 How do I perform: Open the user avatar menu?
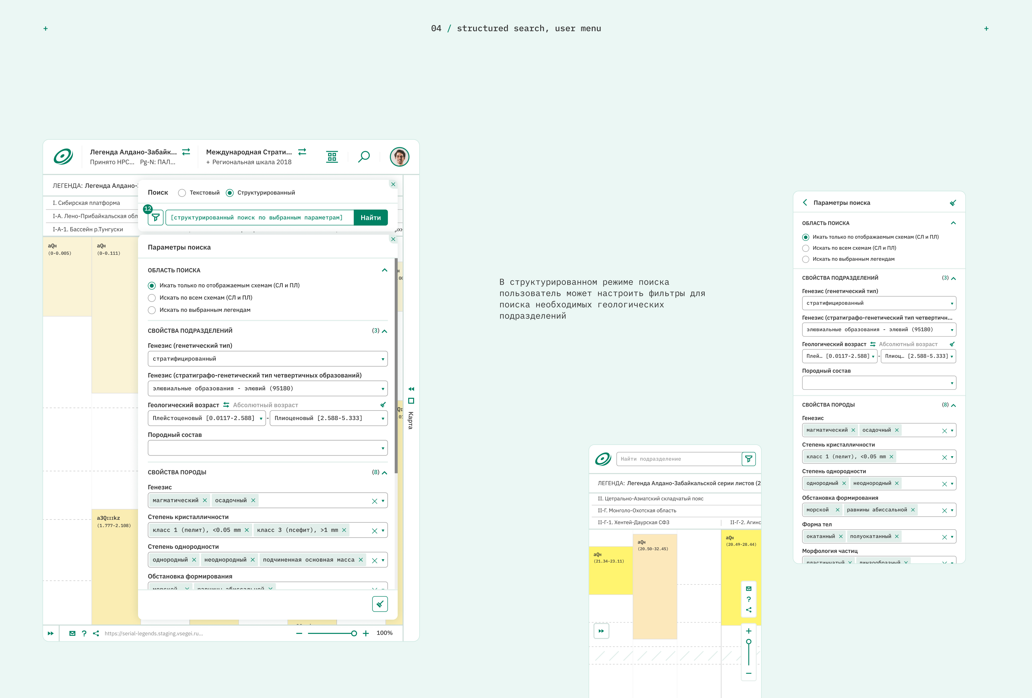(400, 157)
